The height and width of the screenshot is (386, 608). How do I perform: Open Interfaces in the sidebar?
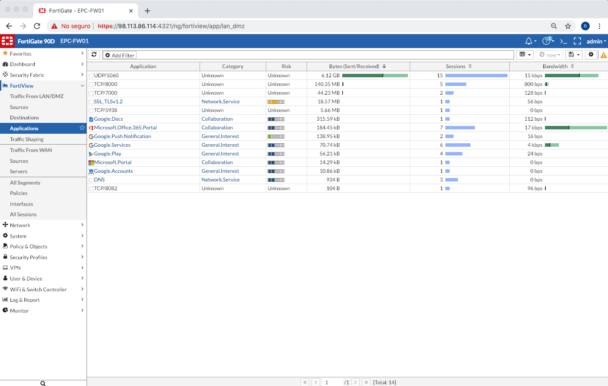[21, 204]
